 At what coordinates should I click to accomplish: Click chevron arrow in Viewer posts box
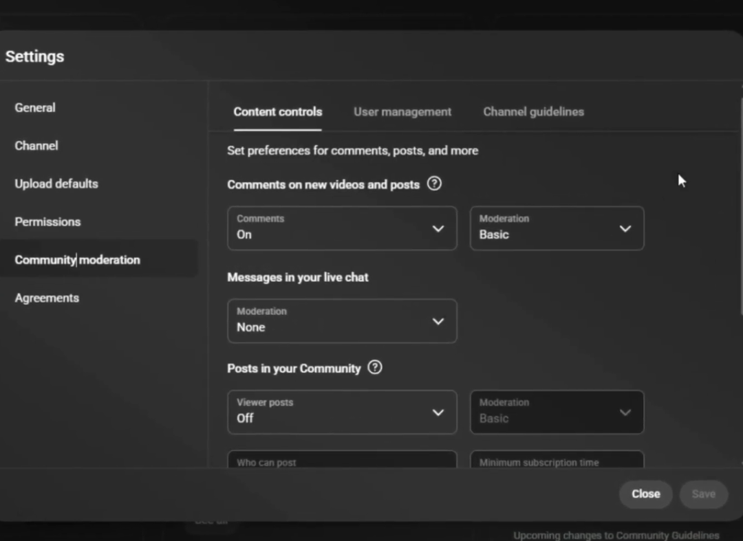(438, 412)
